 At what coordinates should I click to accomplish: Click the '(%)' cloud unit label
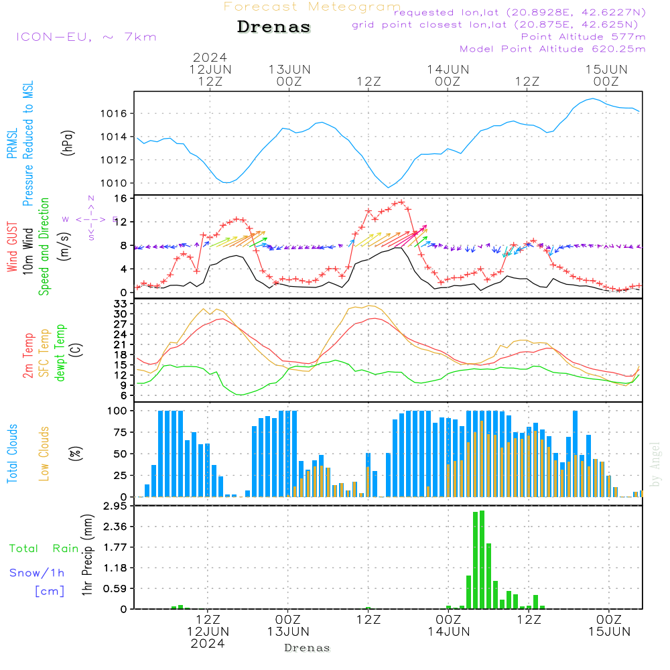(x=75, y=454)
